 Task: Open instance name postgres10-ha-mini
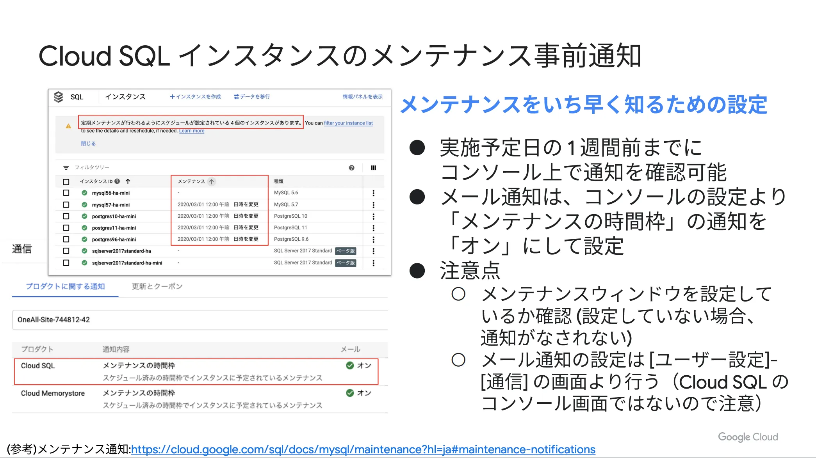(x=114, y=217)
